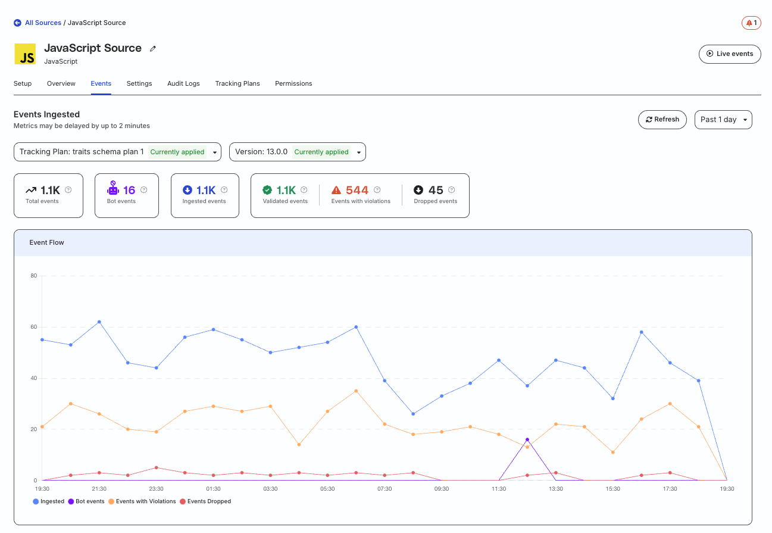Open the Permissions tab
The image size is (772, 533).
click(293, 83)
